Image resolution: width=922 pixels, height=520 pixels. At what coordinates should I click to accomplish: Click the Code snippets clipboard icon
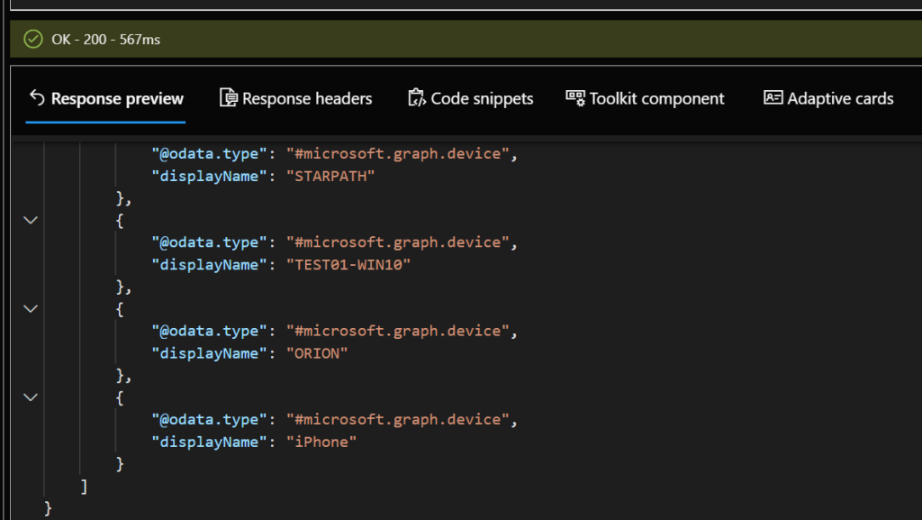(x=416, y=98)
